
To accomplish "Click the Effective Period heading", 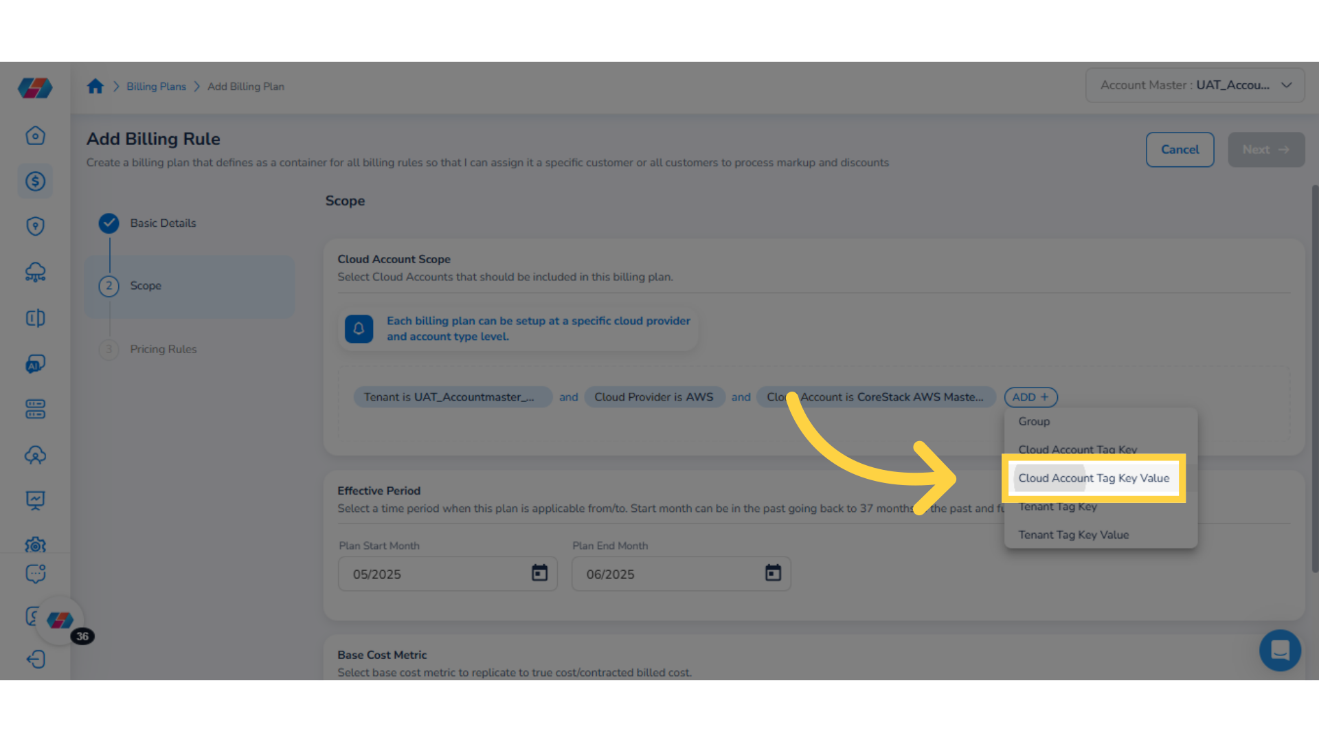I will tap(379, 491).
